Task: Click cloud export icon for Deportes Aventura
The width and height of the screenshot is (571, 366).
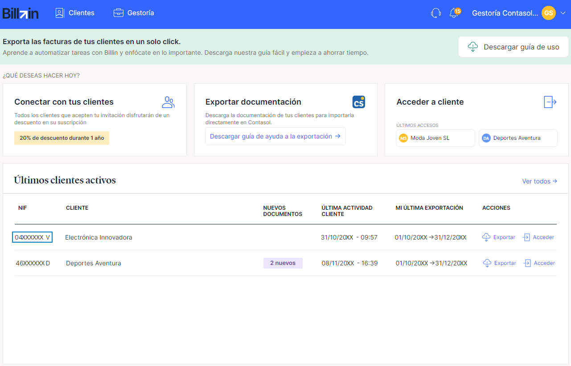Action: click(487, 263)
